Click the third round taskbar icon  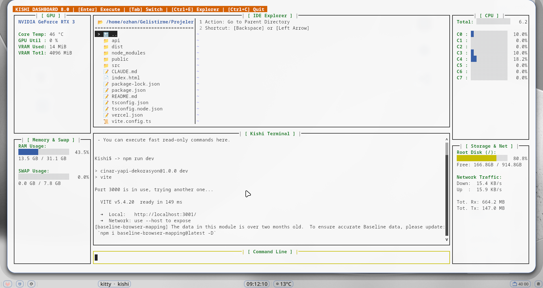pyautogui.click(x=31, y=284)
